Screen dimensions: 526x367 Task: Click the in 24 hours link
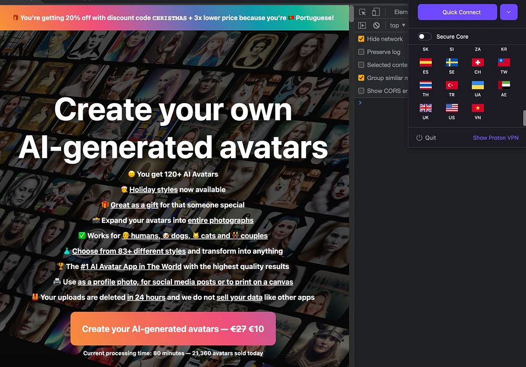point(146,297)
